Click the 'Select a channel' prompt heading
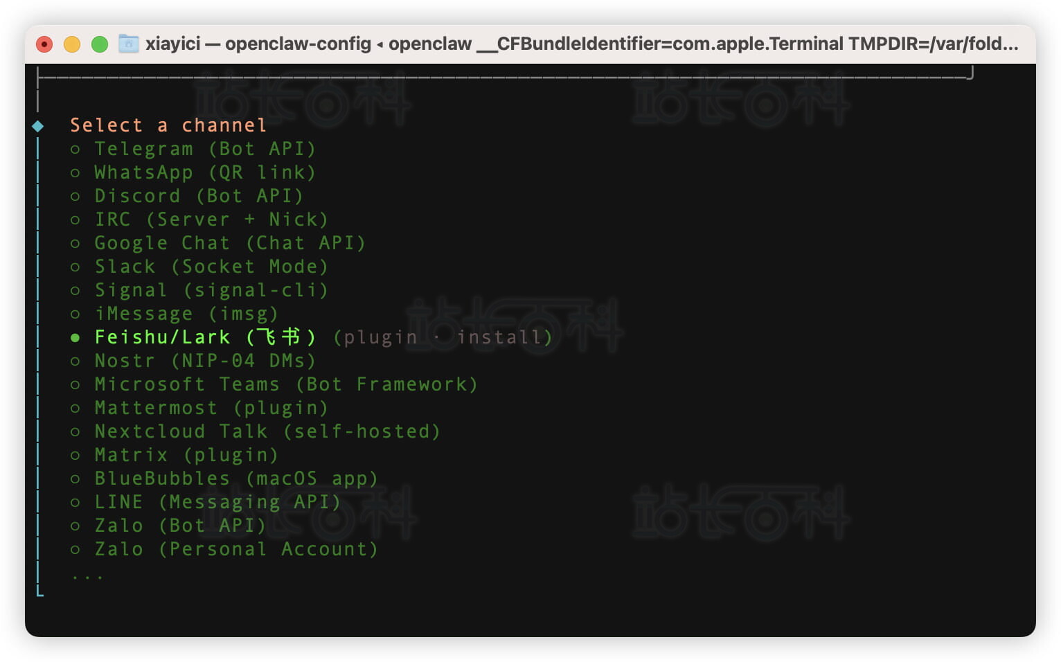 168,125
